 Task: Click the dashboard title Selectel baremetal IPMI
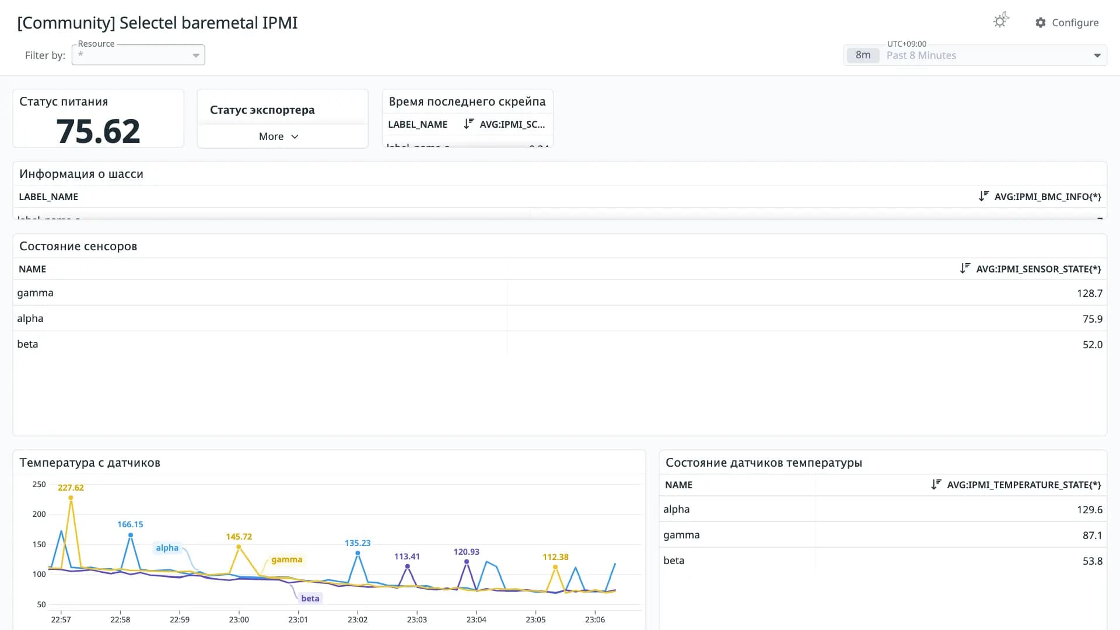(x=157, y=23)
